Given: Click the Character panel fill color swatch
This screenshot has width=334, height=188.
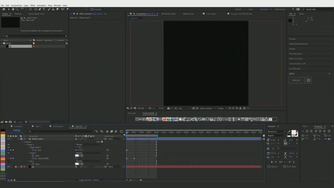Looking at the screenshot, I should pos(294,132).
